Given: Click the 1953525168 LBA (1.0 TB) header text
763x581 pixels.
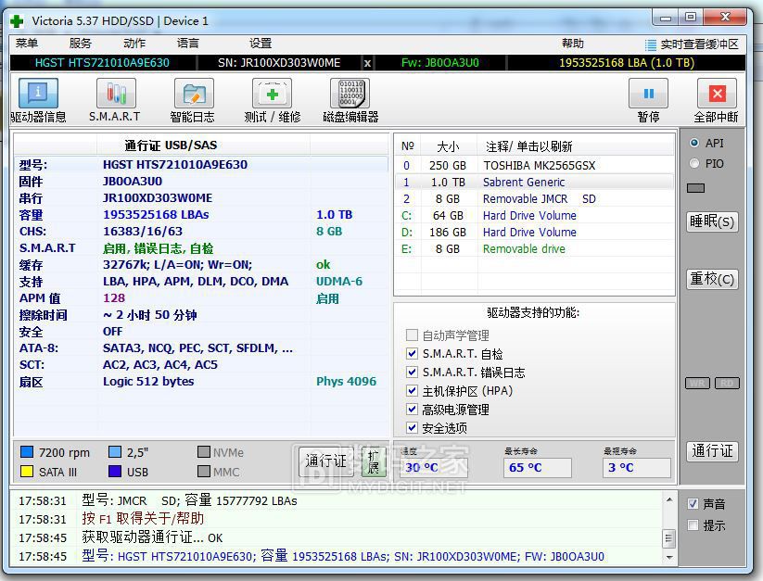Looking at the screenshot, I should click(627, 63).
